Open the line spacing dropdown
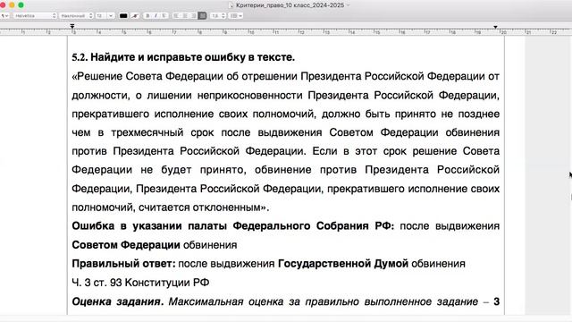The height and width of the screenshot is (322, 572). 218,16
